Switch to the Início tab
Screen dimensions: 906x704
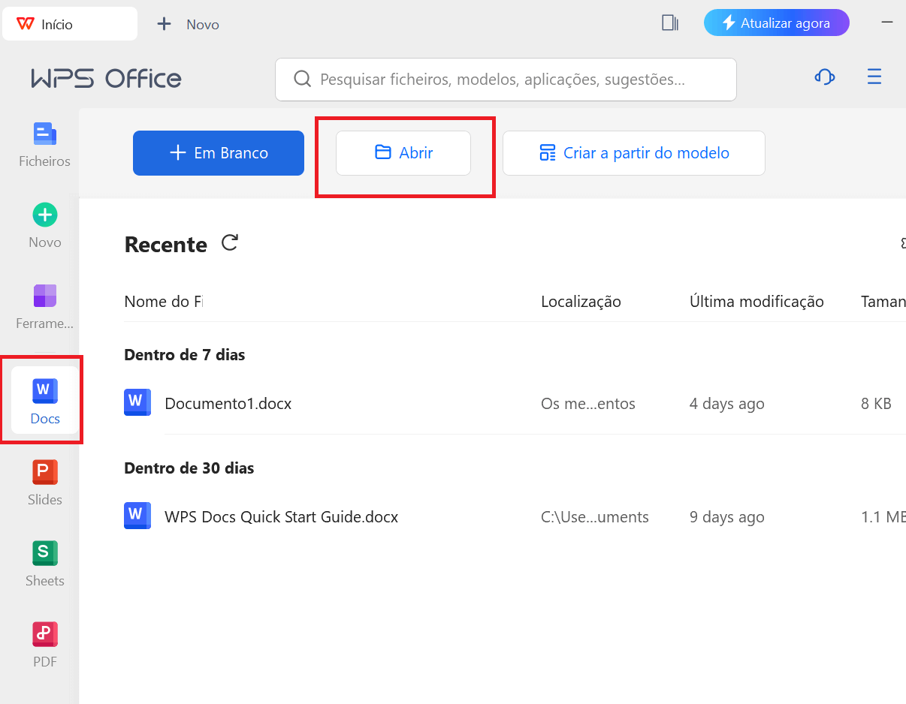click(x=70, y=23)
